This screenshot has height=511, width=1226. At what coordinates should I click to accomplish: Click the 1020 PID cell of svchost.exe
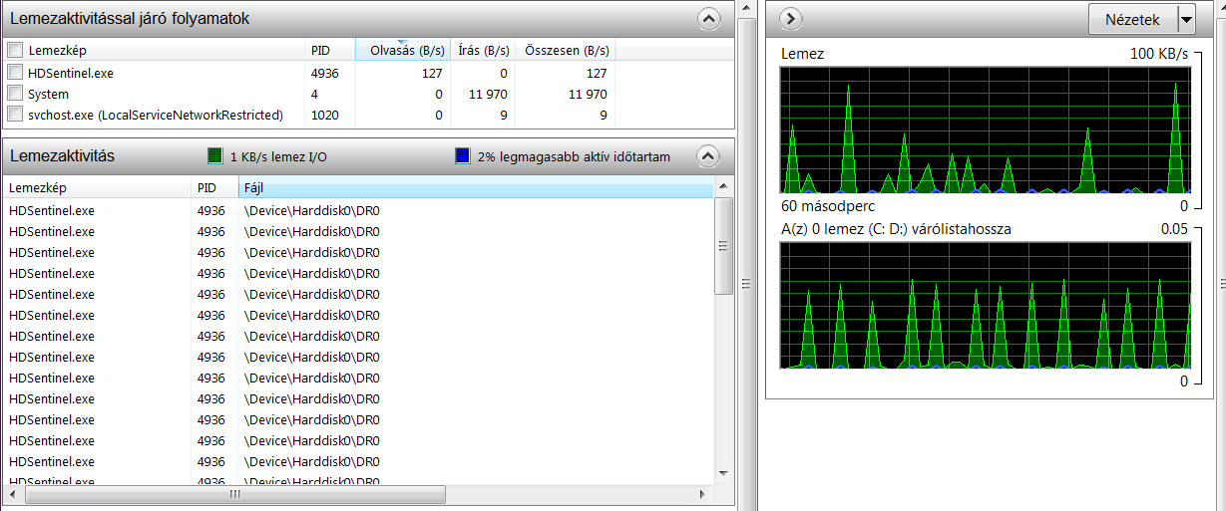point(325,115)
